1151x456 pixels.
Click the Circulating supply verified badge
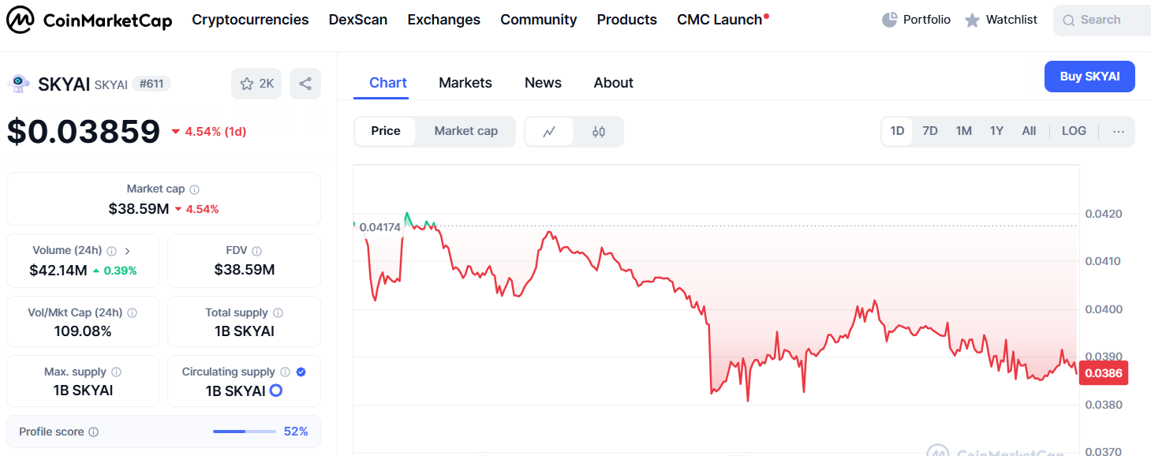(301, 372)
